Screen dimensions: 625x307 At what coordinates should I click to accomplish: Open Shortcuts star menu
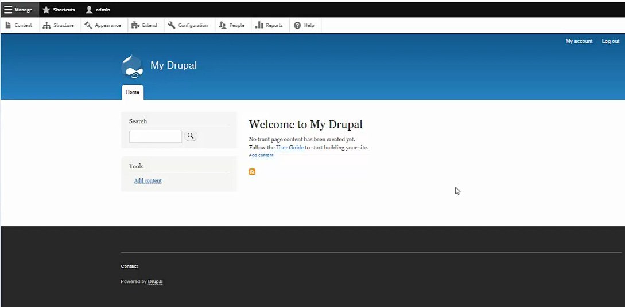point(59,10)
